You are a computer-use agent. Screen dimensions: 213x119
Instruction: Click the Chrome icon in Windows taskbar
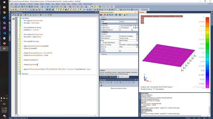[x=4, y=13]
